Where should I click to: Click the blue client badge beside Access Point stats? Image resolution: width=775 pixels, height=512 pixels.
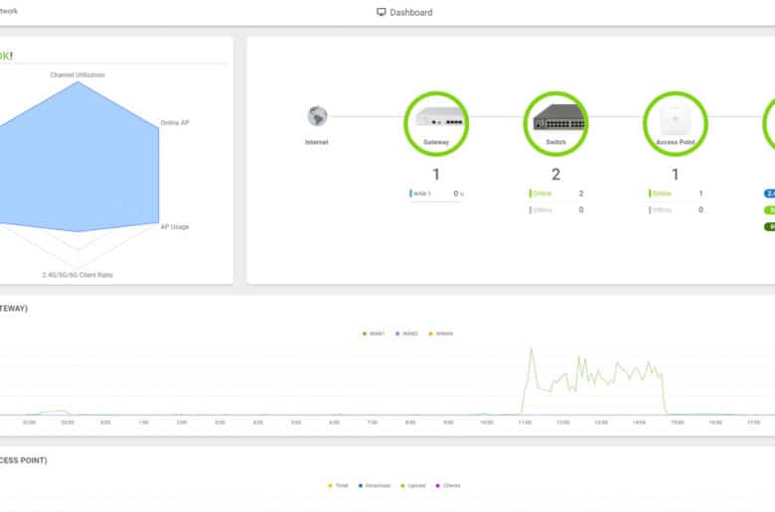point(770,193)
